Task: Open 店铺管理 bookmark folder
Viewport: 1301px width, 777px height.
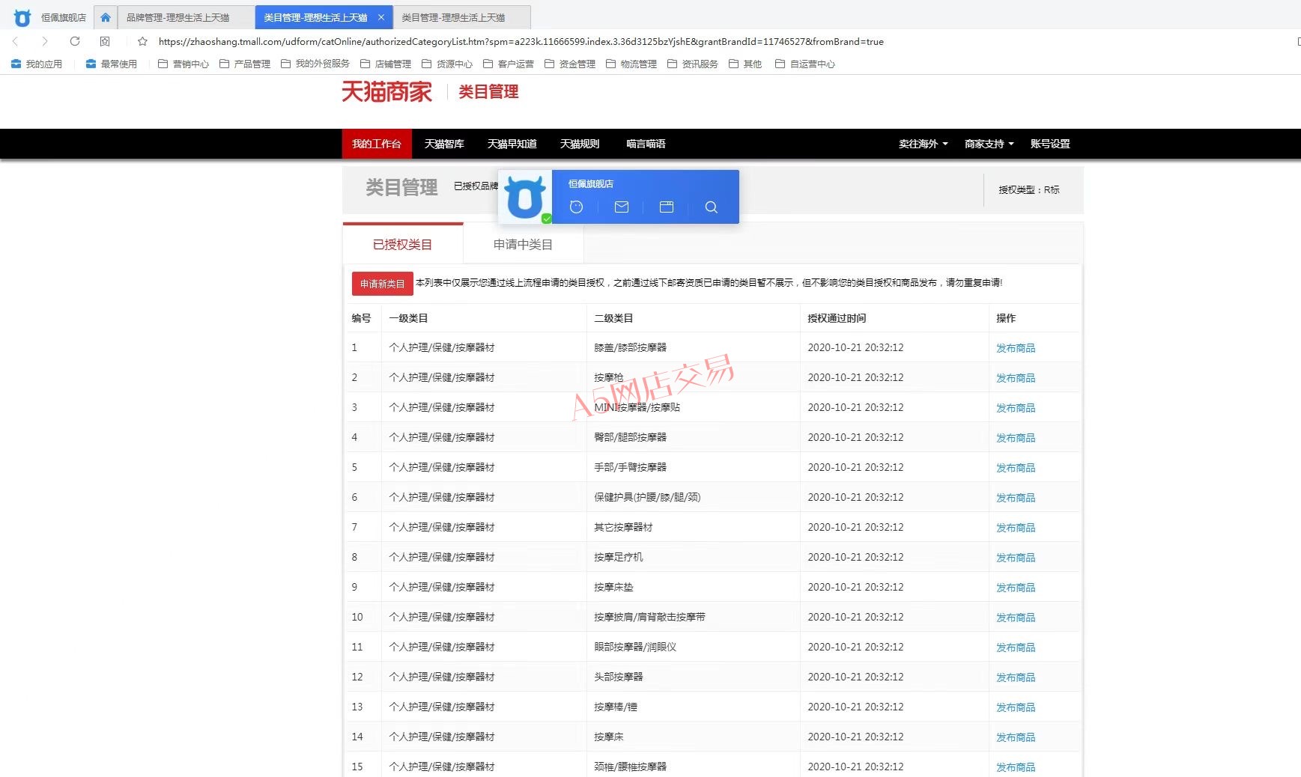Action: pos(386,64)
